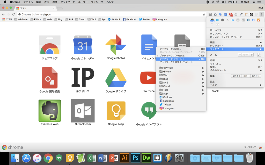Click ウェブストア link in footer
Image resolution: width=265 pixels, height=165 pixels.
click(x=250, y=147)
